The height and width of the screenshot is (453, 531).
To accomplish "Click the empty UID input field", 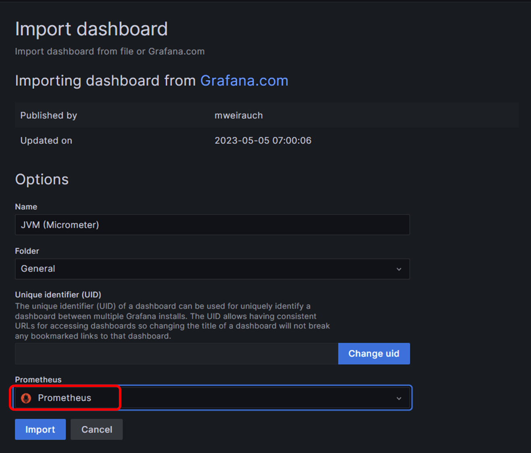I will pos(176,354).
